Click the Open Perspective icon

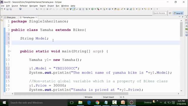point(170,13)
